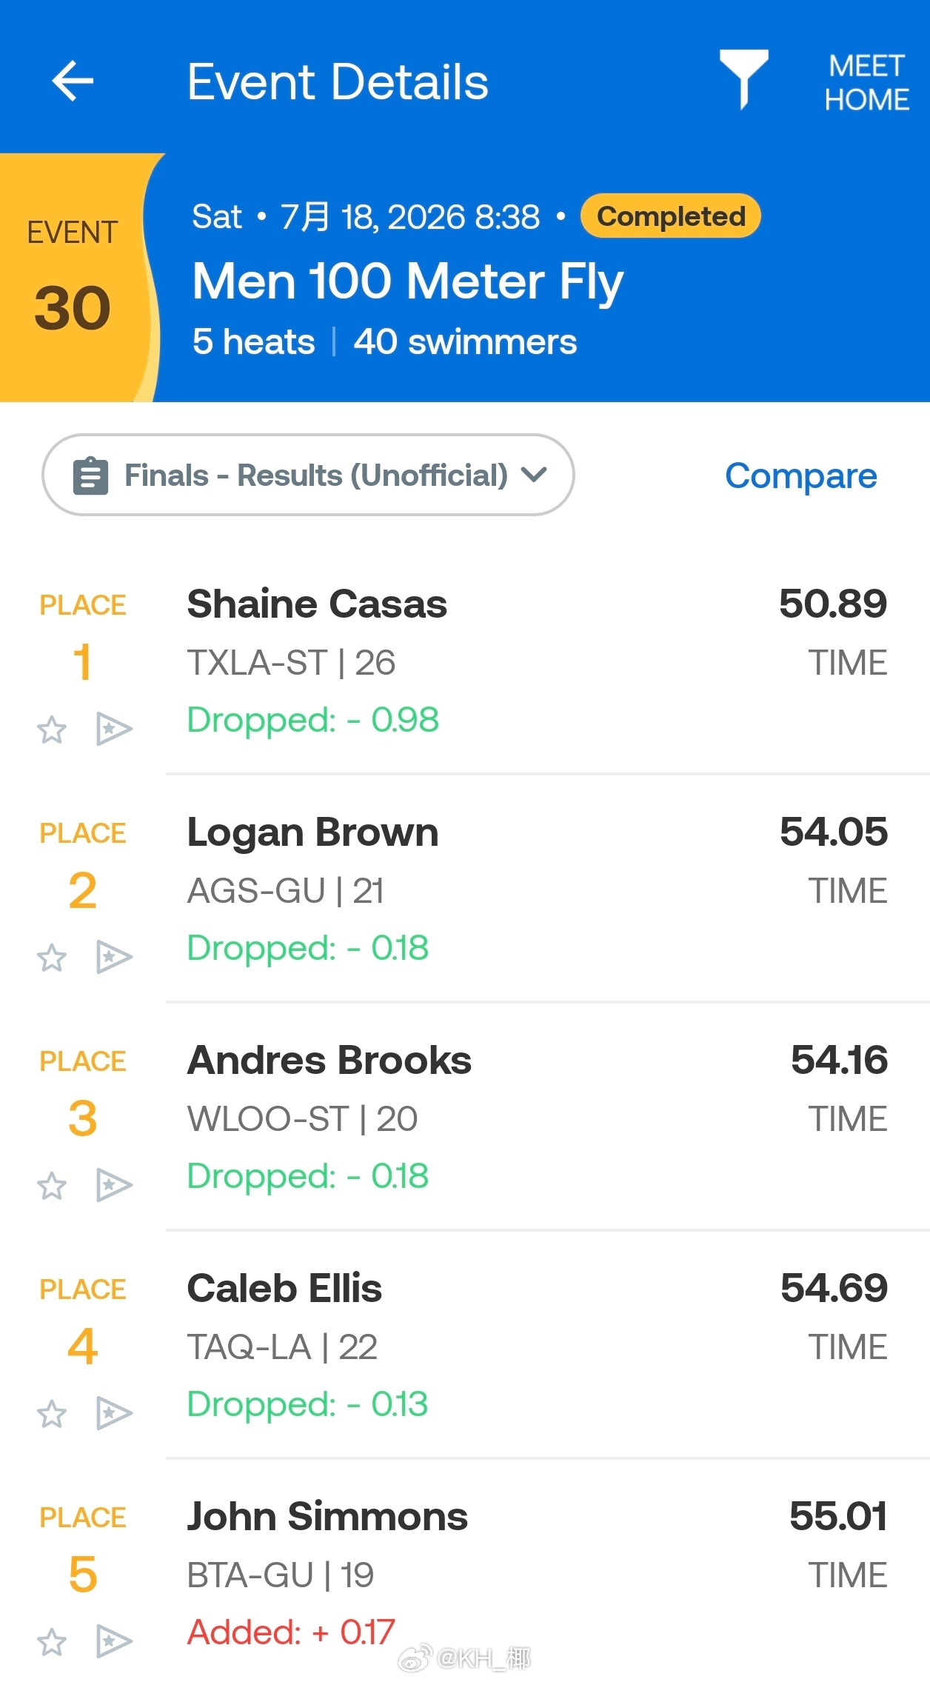Open the filter funnel icon
930x1682 pixels.
(x=743, y=80)
